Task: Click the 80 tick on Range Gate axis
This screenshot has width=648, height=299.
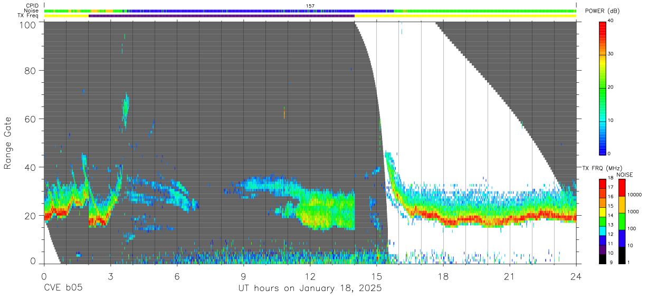Action: pyautogui.click(x=31, y=70)
